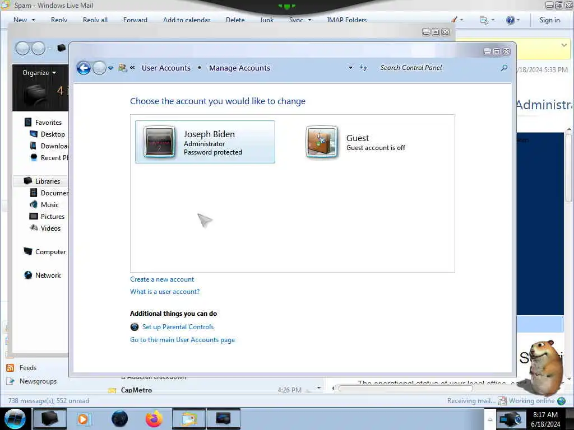Open What is a user account help link

pyautogui.click(x=165, y=291)
